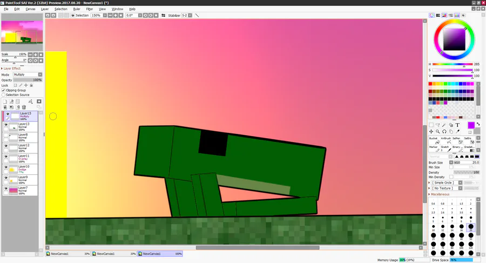Select the Zoom magnifier tool

point(437,132)
